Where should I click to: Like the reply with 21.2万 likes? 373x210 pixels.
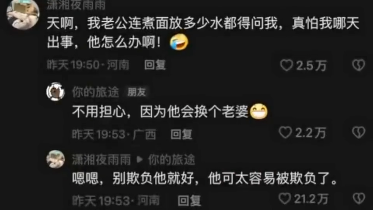284,198
